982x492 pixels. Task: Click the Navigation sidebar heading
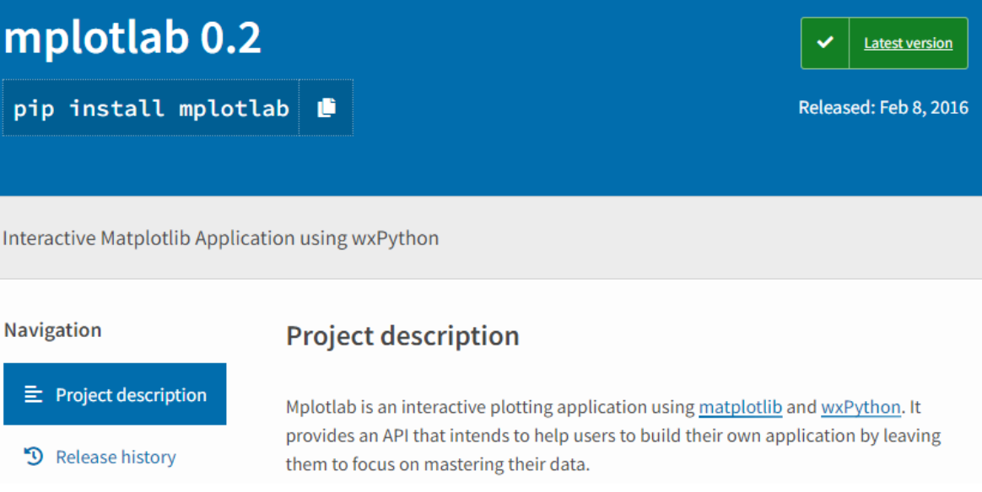pos(52,329)
